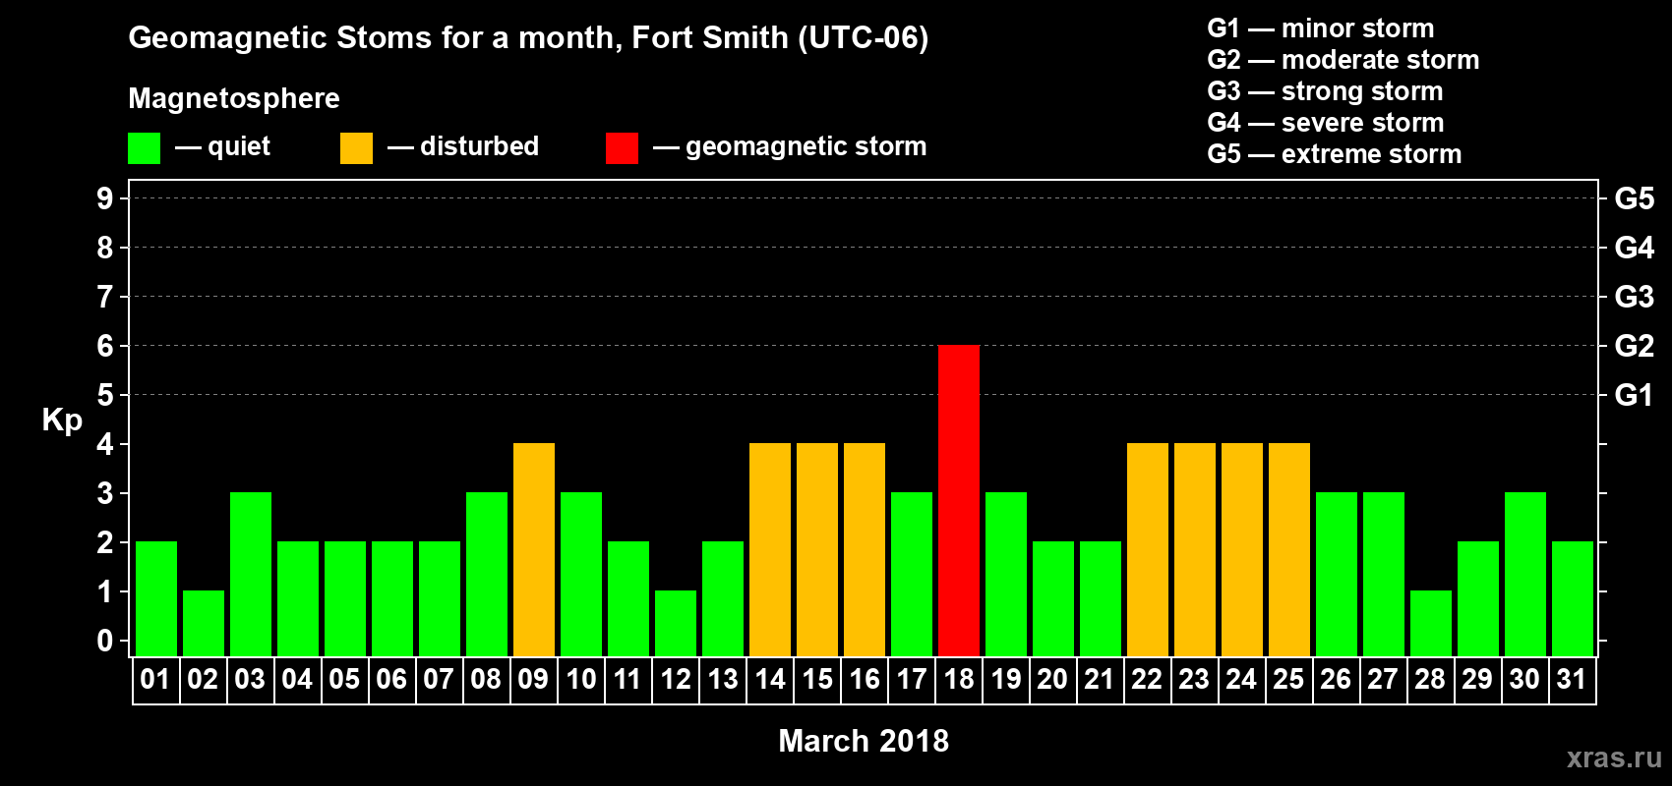Screen dimensions: 1672x786
Task: Click the date label 16
Action: click(x=864, y=680)
